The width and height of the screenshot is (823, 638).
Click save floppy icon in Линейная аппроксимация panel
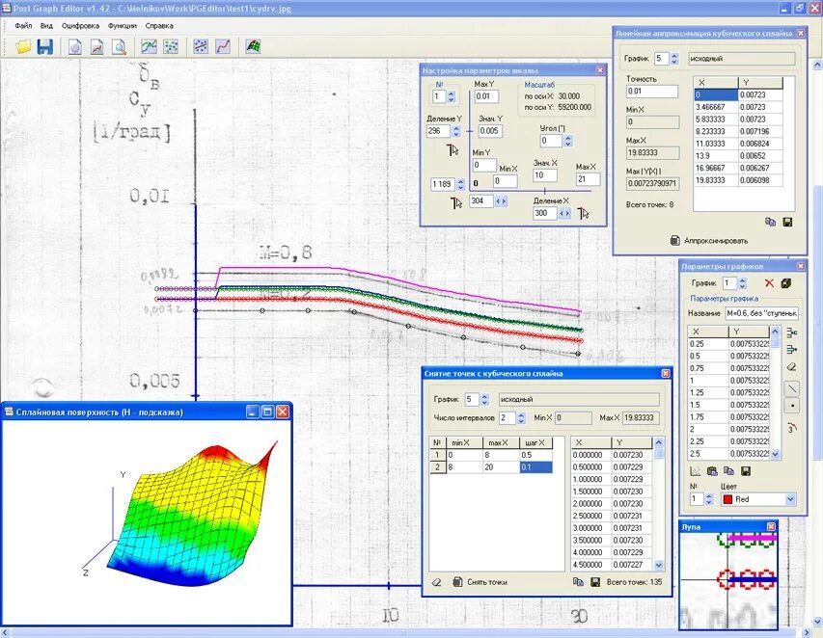coord(787,223)
